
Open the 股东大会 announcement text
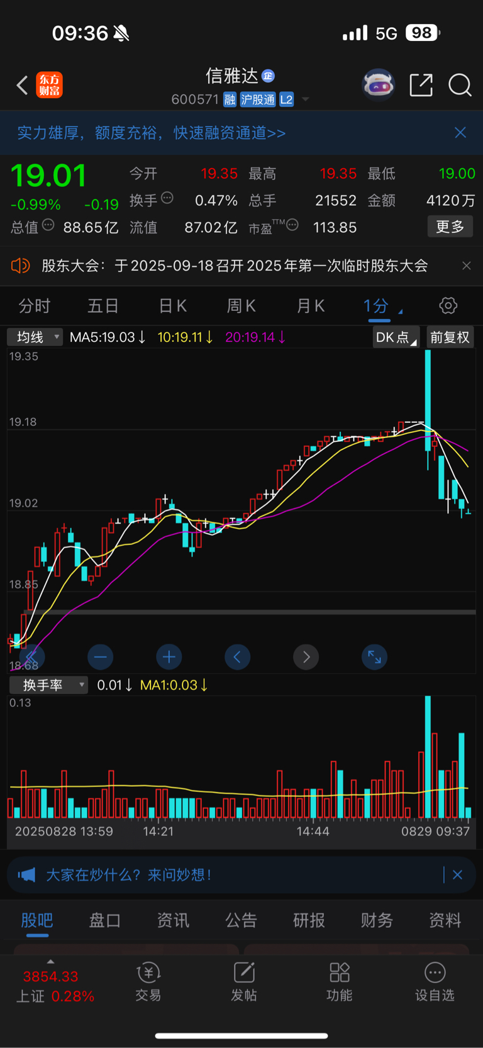click(x=235, y=266)
